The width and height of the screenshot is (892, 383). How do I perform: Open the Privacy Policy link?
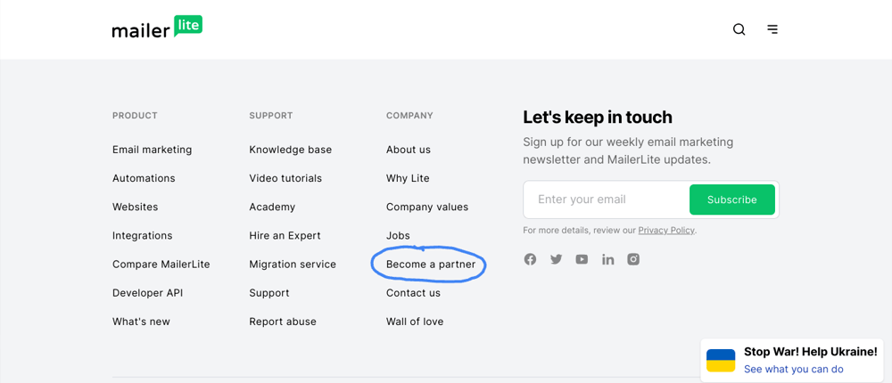[666, 230]
